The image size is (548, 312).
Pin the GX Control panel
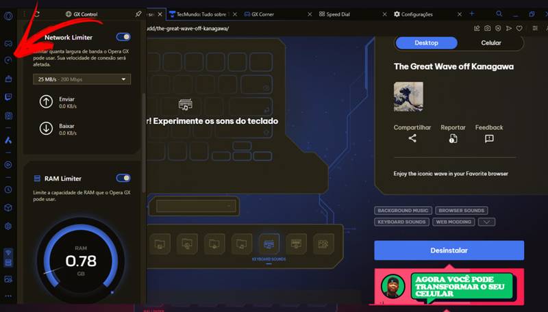(x=138, y=14)
